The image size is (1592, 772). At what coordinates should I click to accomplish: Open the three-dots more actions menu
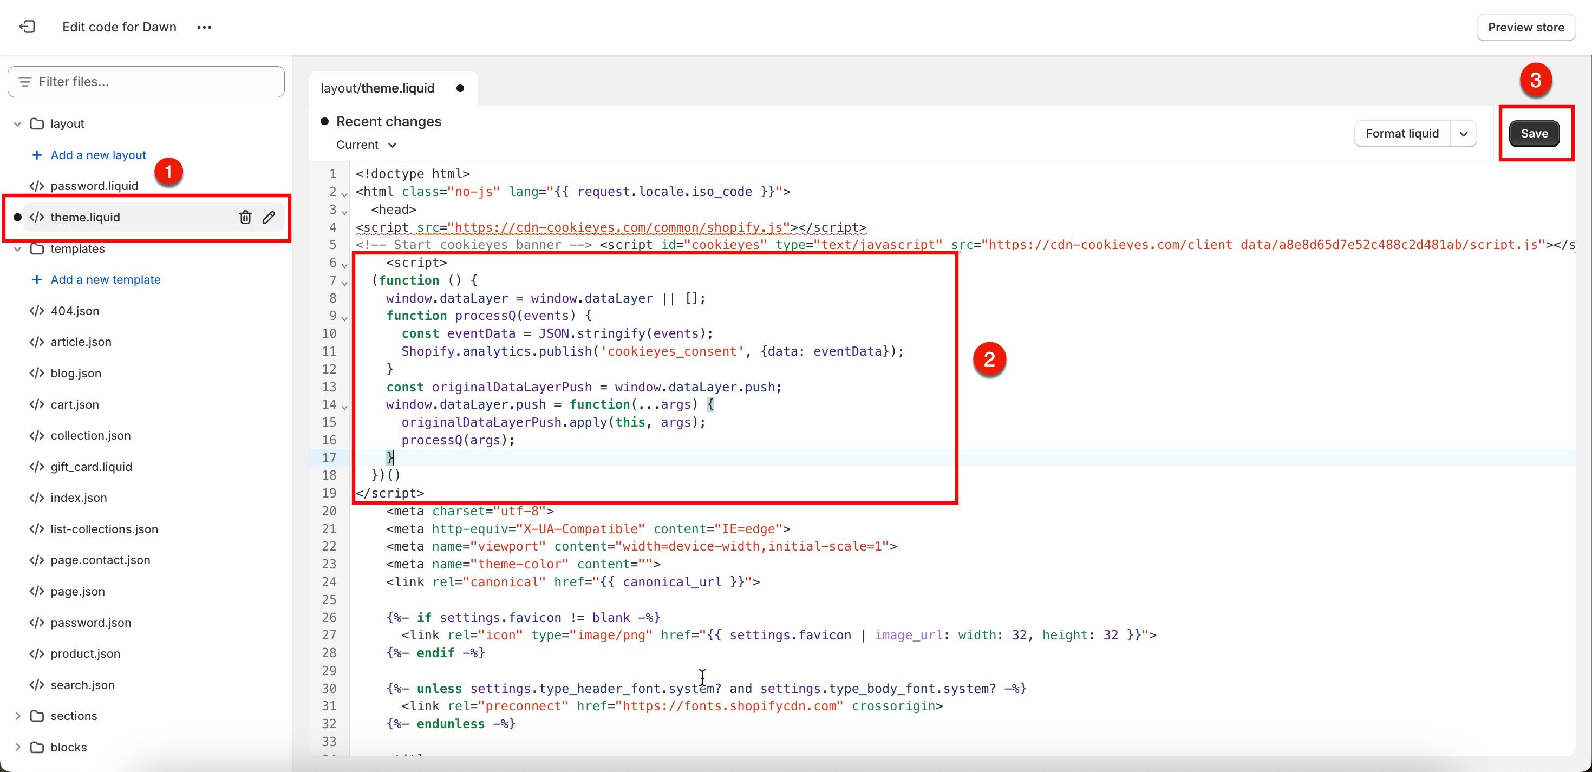(x=205, y=27)
